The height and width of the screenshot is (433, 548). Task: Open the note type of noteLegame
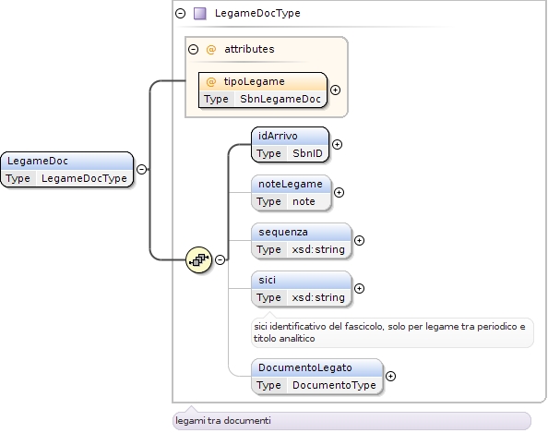pyautogui.click(x=304, y=201)
